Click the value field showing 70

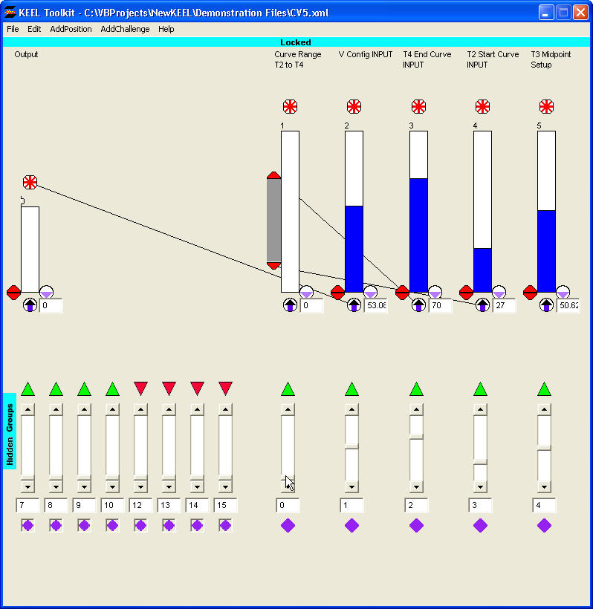(x=440, y=305)
